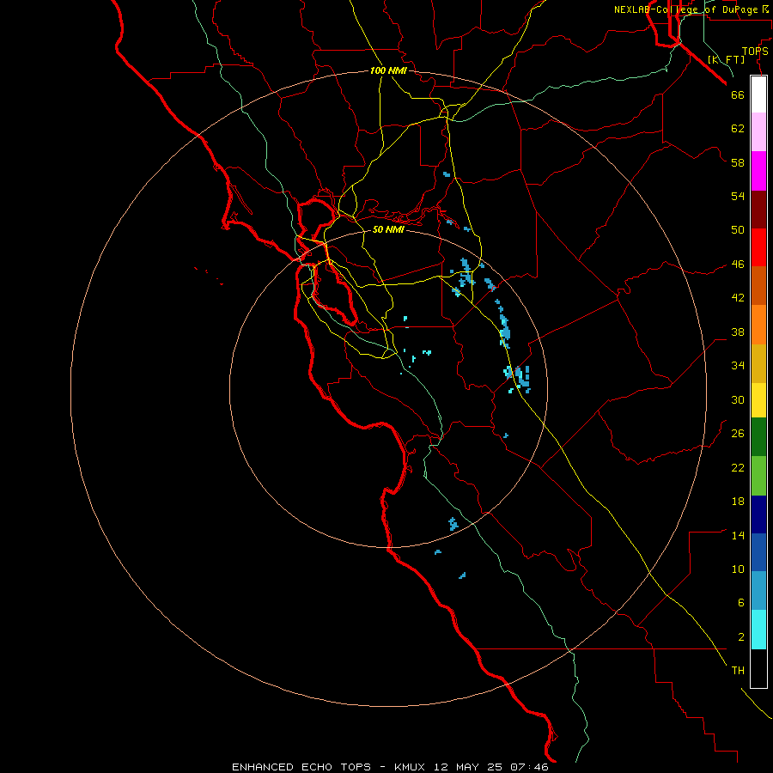Click the medium blue 18 kft legend swatch

pos(758,552)
